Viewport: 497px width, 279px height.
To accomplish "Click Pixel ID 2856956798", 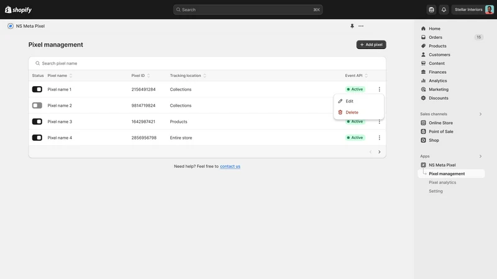I will (x=144, y=138).
